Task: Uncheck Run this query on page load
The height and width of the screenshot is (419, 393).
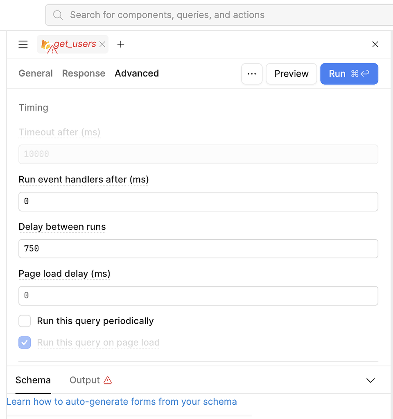Action: click(x=25, y=342)
